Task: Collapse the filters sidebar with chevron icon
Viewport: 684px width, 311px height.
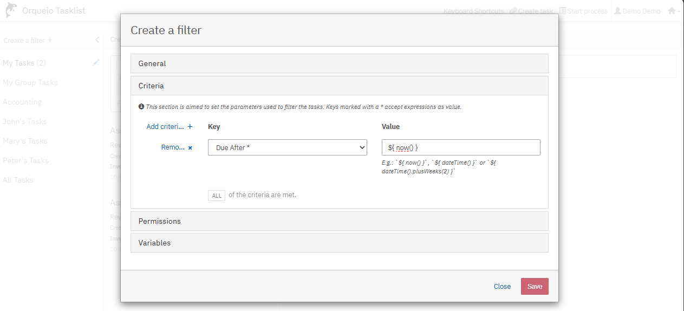Action: (x=97, y=40)
